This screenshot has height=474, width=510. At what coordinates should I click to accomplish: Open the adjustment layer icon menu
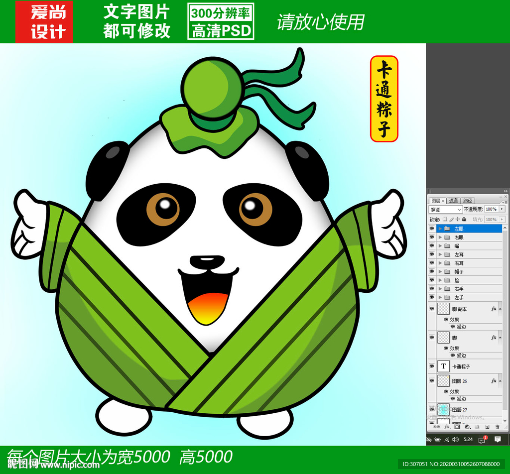point(467,427)
